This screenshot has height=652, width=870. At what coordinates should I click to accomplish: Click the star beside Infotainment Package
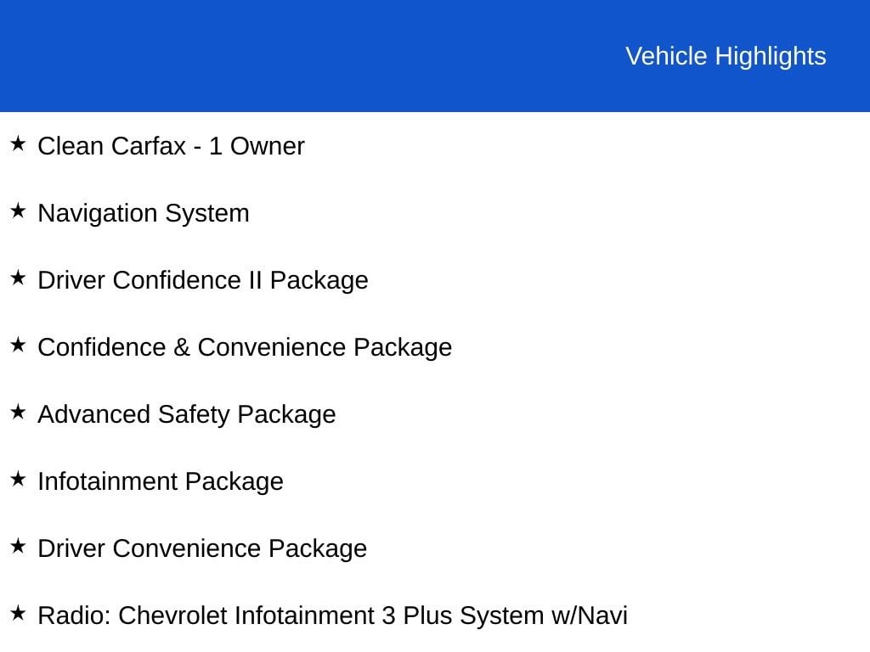pos(18,479)
